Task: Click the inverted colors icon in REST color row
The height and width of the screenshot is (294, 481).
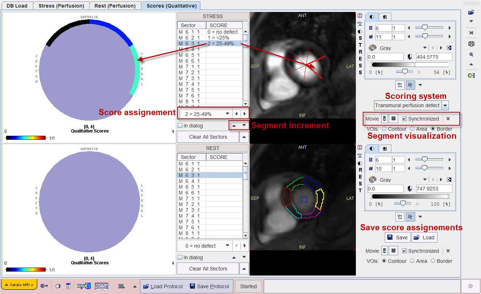Action: (449, 180)
